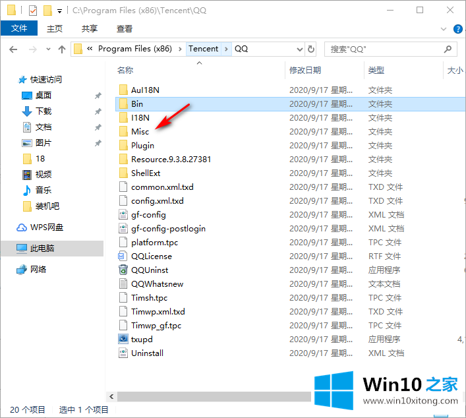Select Program Files (x86) in the breadcrumb

coord(135,49)
